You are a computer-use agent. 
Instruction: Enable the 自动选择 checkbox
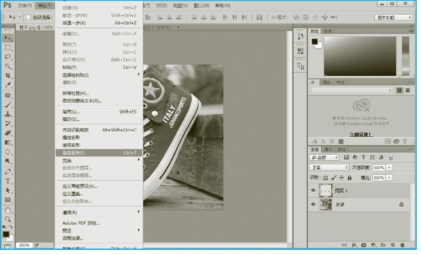[x=28, y=17]
